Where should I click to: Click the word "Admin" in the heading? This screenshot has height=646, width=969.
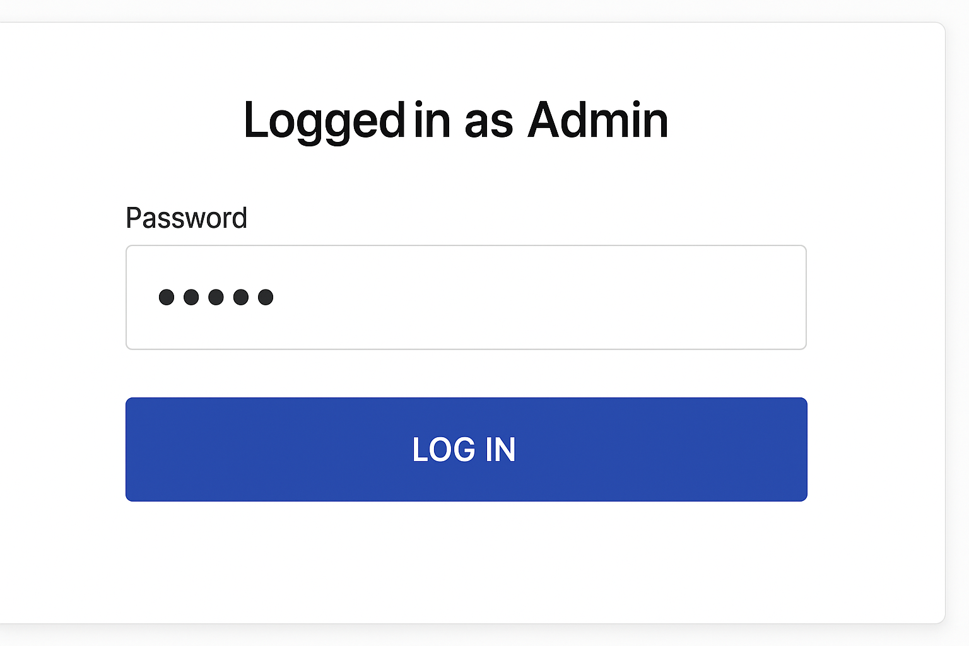pos(597,120)
